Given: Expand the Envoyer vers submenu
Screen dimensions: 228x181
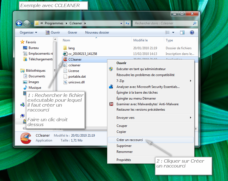Looking at the screenshot, I should coord(151,118).
